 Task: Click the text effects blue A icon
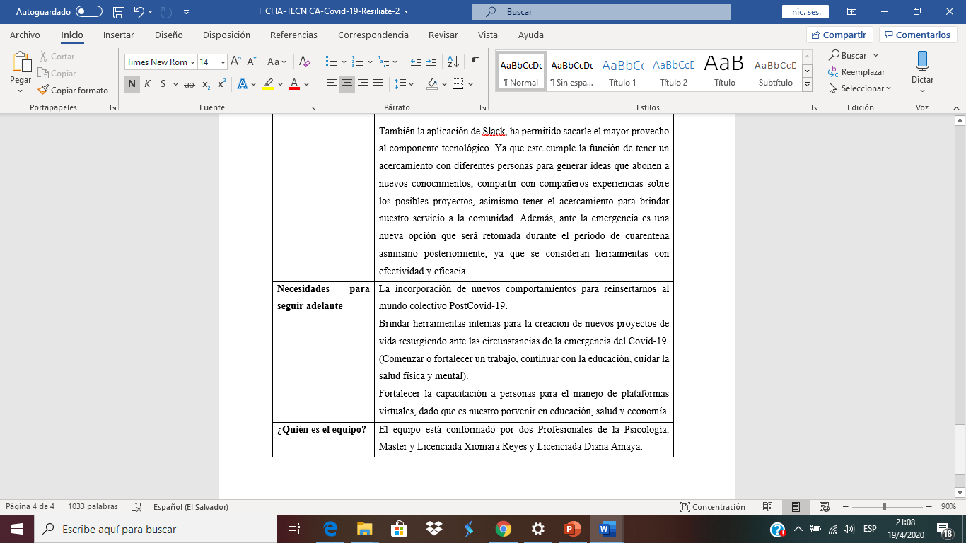click(243, 84)
